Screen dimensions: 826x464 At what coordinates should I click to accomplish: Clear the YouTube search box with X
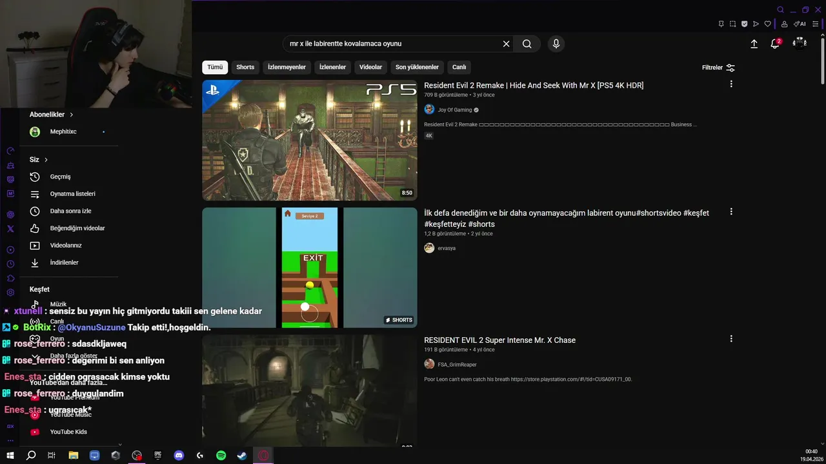coord(506,44)
